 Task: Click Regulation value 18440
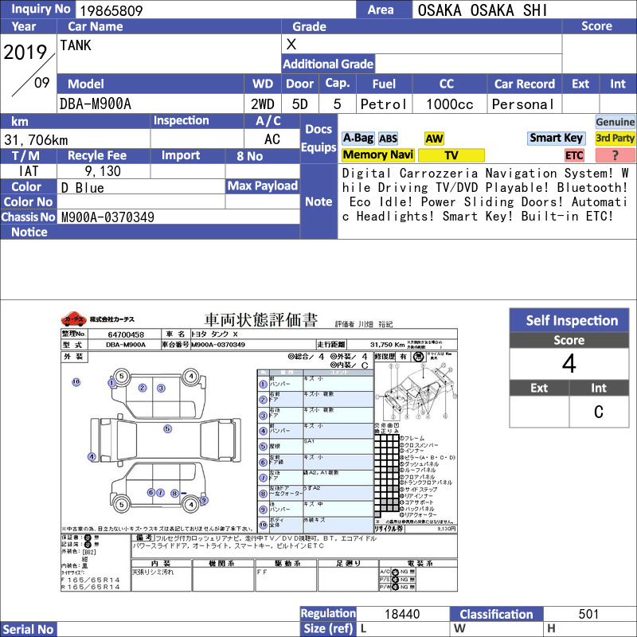click(402, 614)
